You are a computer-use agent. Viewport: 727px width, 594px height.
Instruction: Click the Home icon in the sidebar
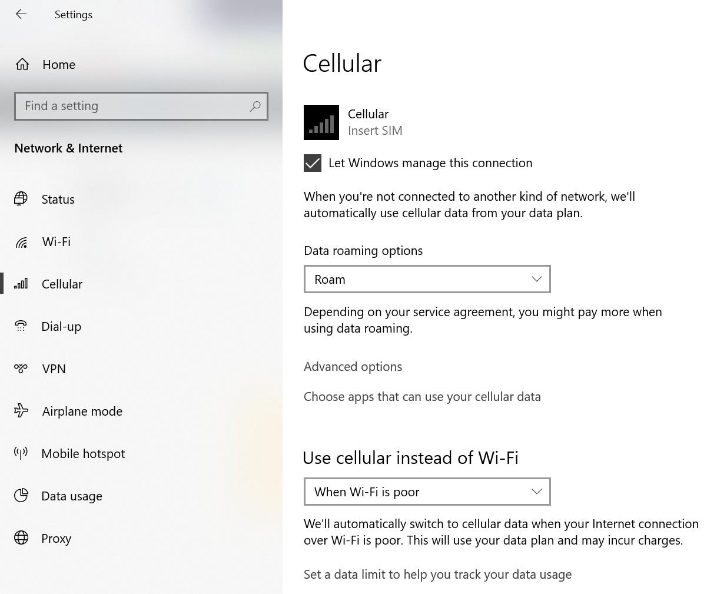21,64
